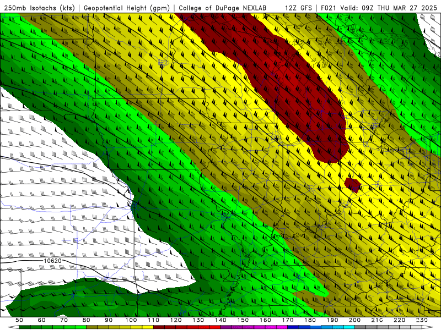Click the '80' colorbar label
The image size is (441, 330).
[87, 320]
